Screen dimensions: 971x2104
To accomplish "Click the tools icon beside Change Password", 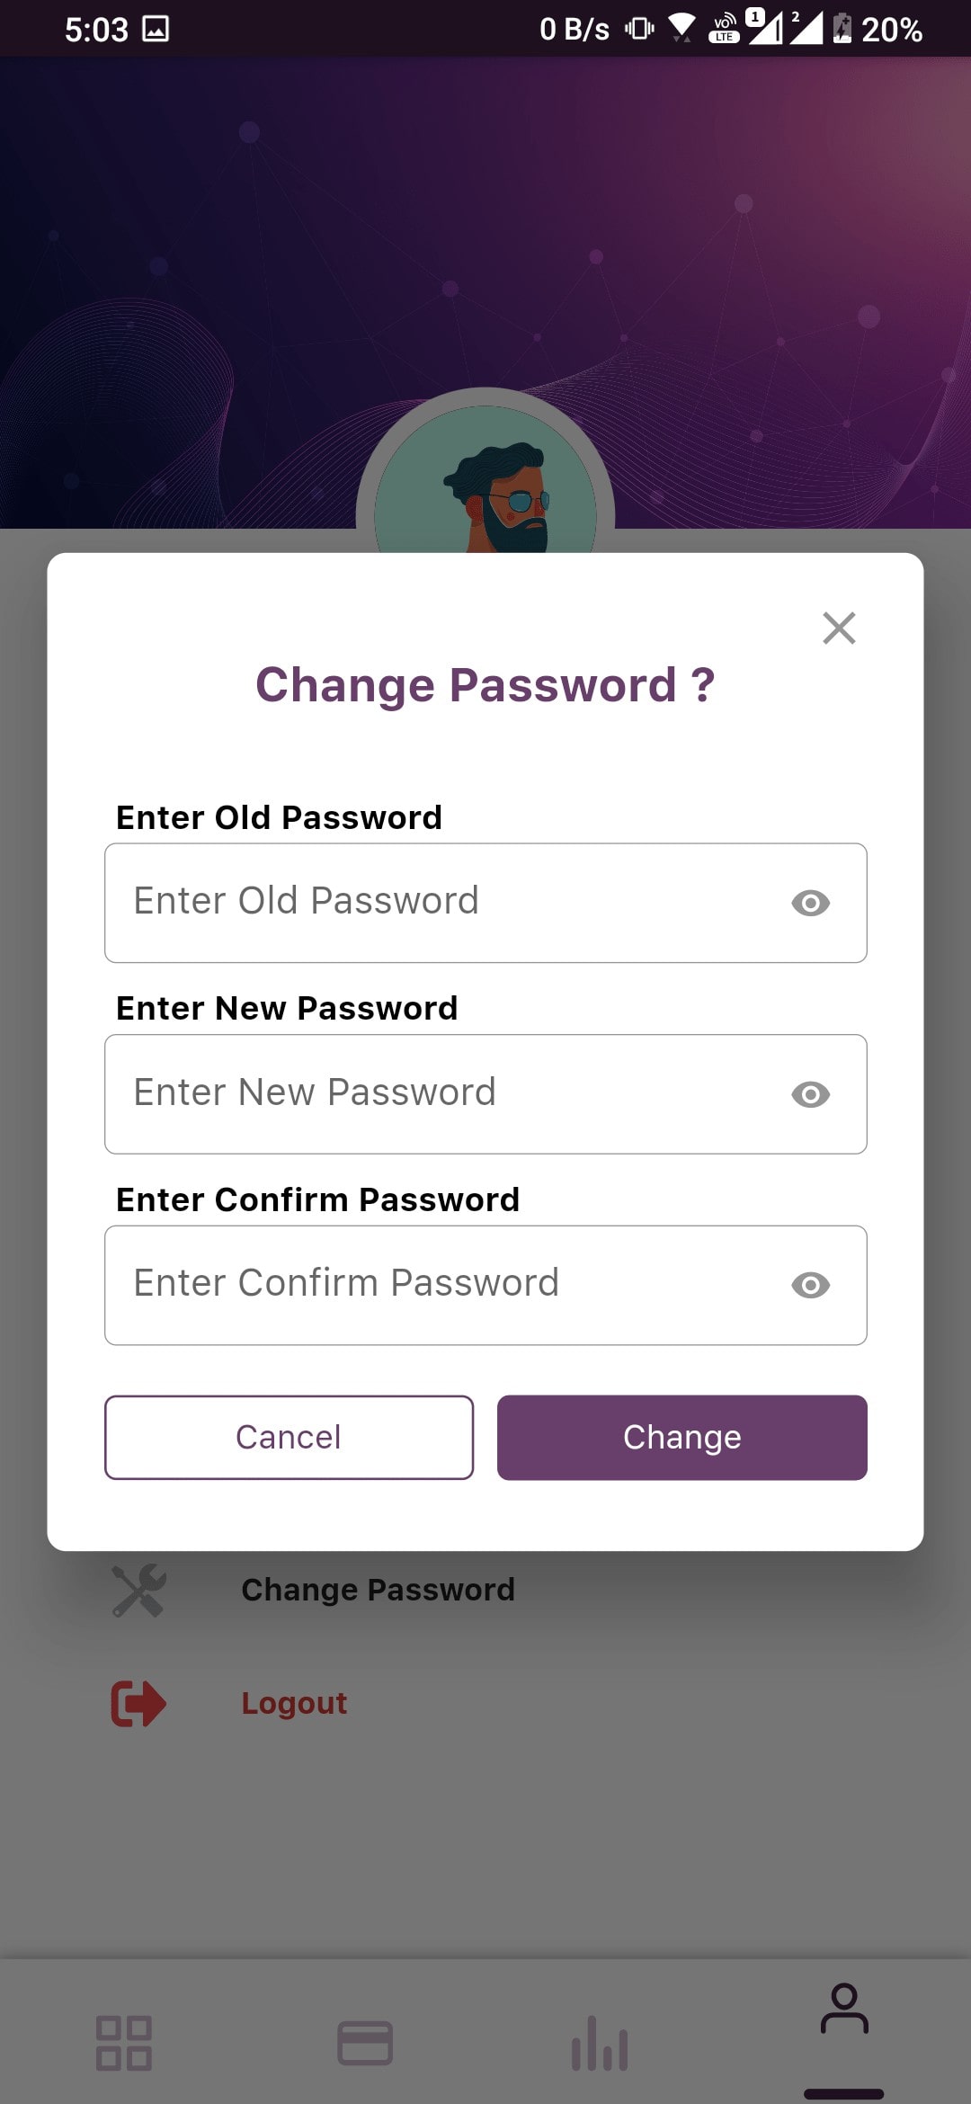I will (138, 1590).
